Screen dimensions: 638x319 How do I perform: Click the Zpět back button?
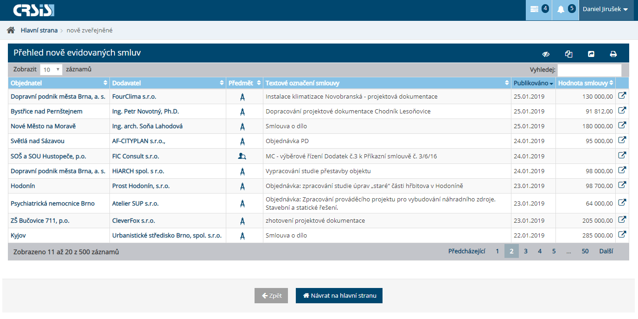271,296
